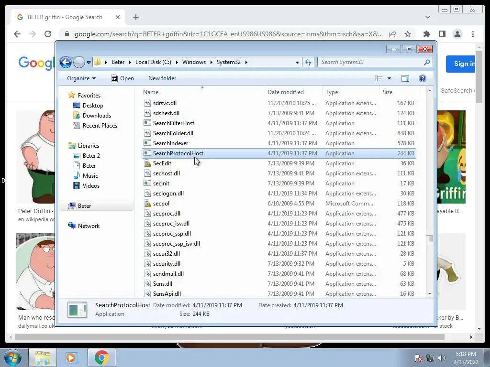Click the Open toolbar button

coord(122,78)
